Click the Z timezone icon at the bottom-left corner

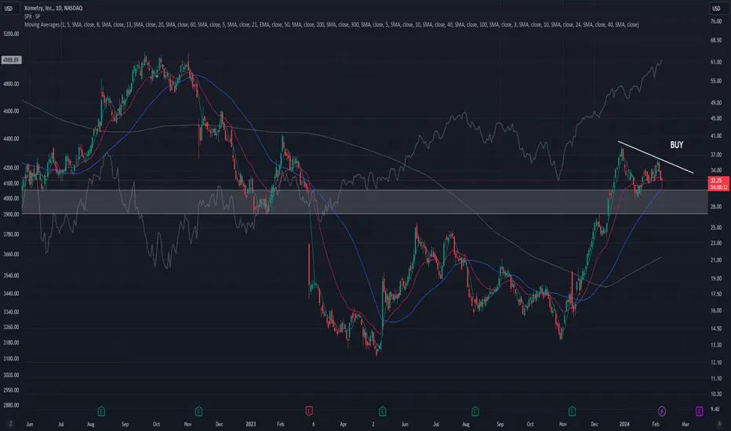(x=10, y=424)
